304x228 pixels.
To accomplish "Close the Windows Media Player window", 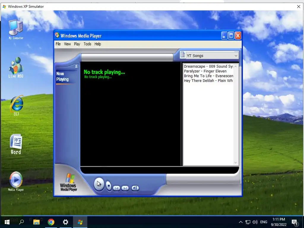I will point(238,36).
